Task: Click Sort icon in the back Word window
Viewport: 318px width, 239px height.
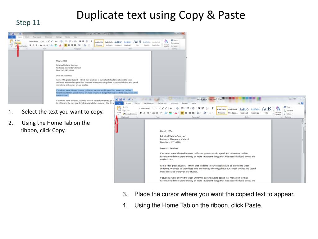Action: click(x=87, y=41)
